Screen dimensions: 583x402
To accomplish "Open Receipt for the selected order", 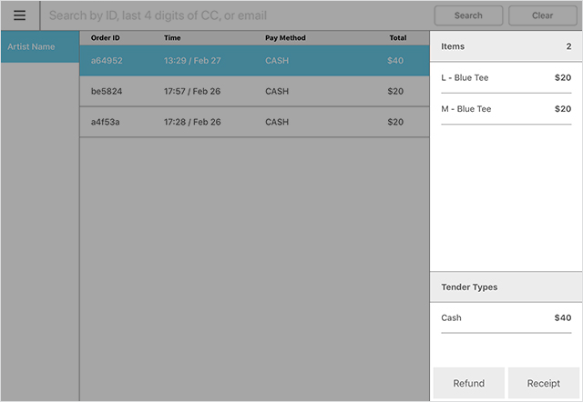I will pyautogui.click(x=543, y=383).
